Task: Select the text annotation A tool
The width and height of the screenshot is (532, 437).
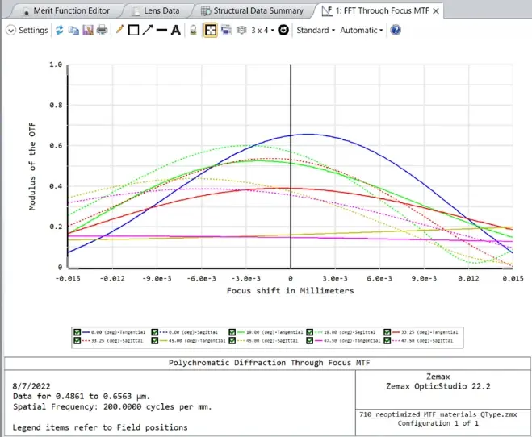Action: [x=175, y=30]
